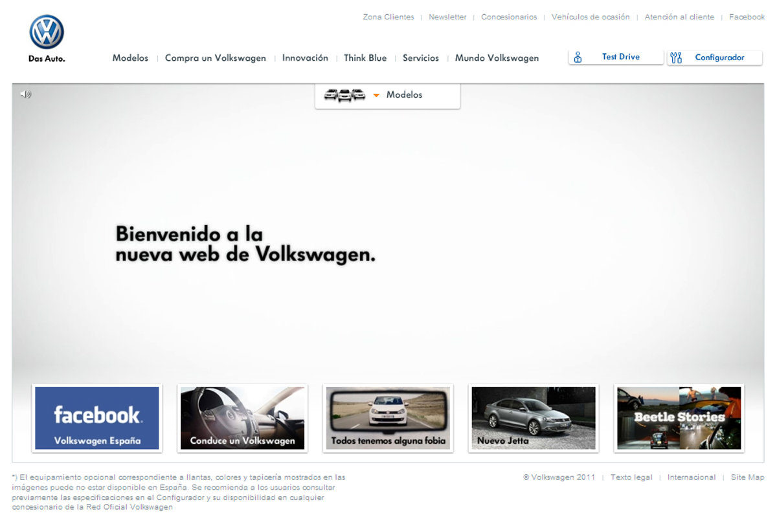This screenshot has width=777, height=522.
Task: Open the Compra un Volkswagen menu
Action: coord(215,58)
